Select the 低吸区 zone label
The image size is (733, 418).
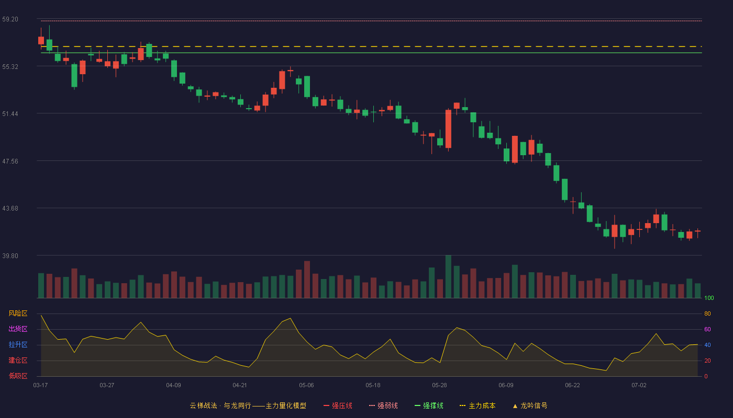pyautogui.click(x=18, y=376)
